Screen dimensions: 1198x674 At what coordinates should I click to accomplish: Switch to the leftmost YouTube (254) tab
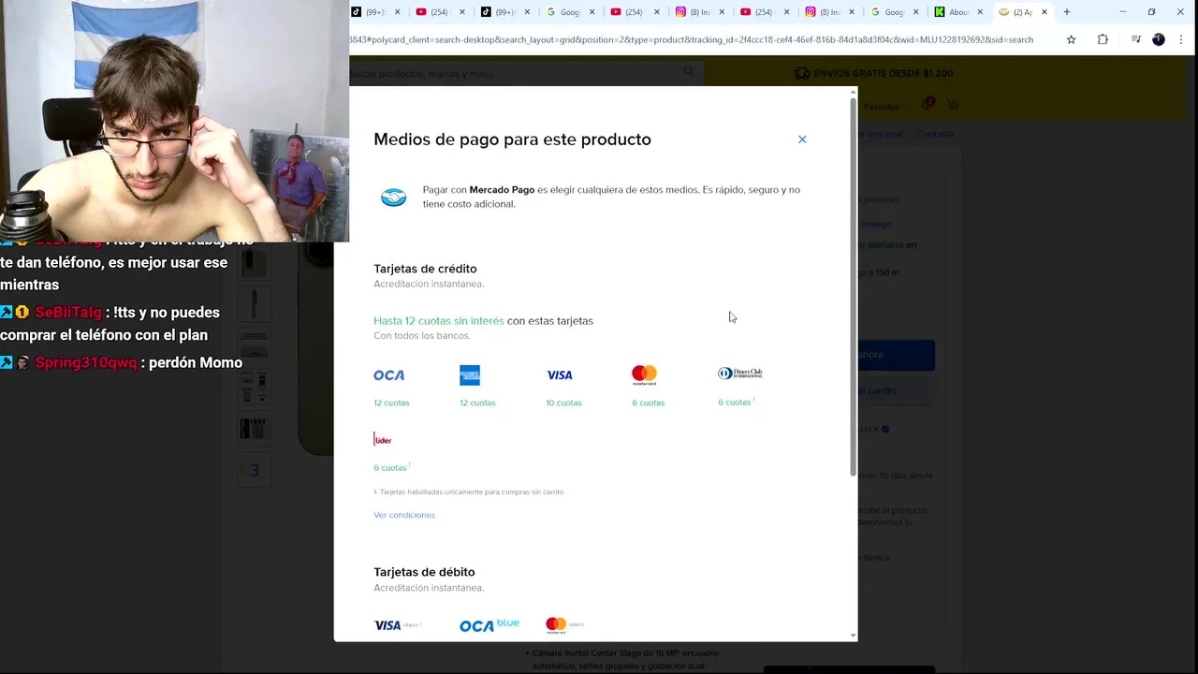[x=432, y=12]
